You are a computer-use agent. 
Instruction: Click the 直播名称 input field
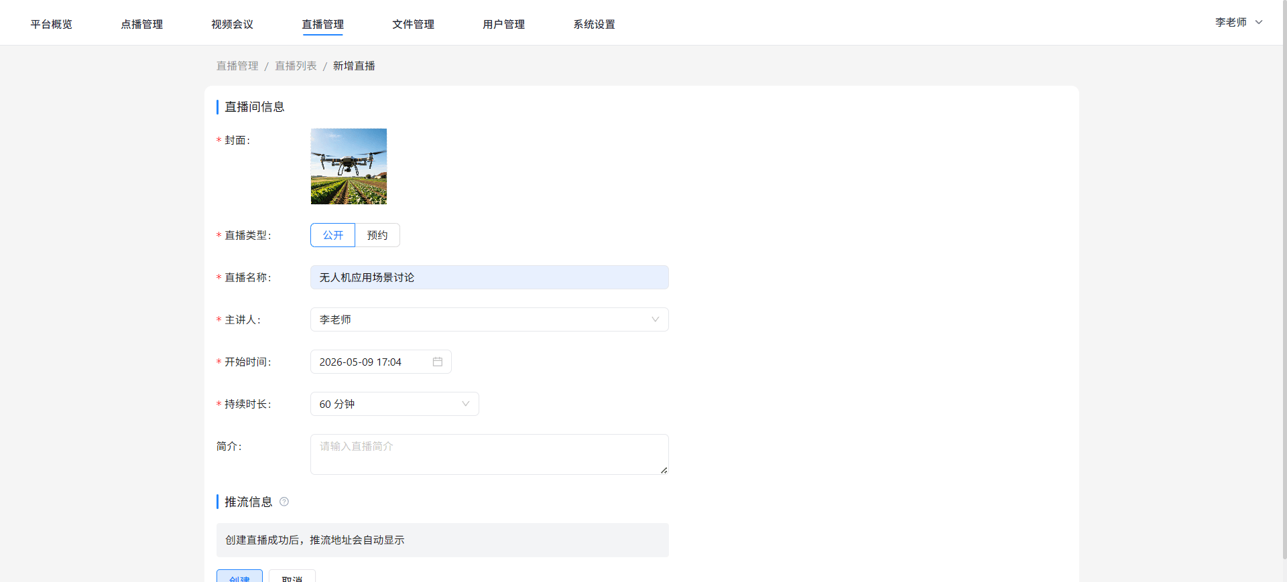(x=489, y=277)
